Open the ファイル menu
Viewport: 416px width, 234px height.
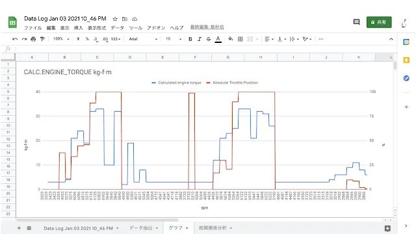tap(33, 27)
